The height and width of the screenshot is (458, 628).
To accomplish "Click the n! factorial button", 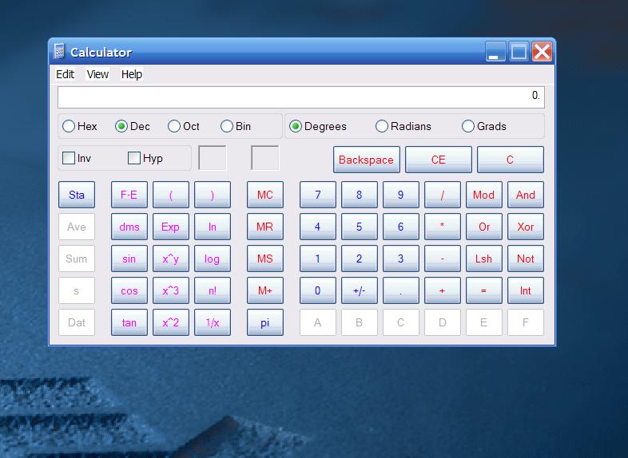I will click(213, 290).
